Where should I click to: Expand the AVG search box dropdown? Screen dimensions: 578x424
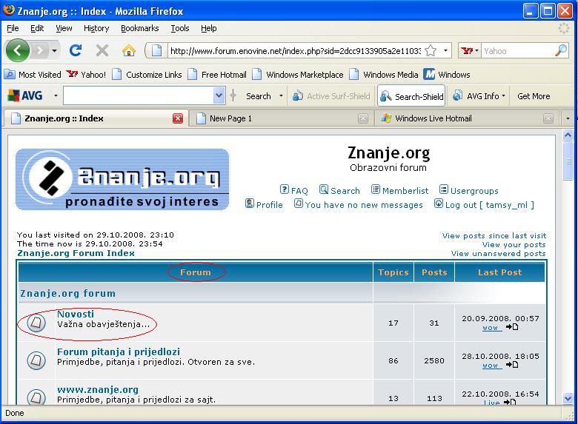[x=219, y=96]
